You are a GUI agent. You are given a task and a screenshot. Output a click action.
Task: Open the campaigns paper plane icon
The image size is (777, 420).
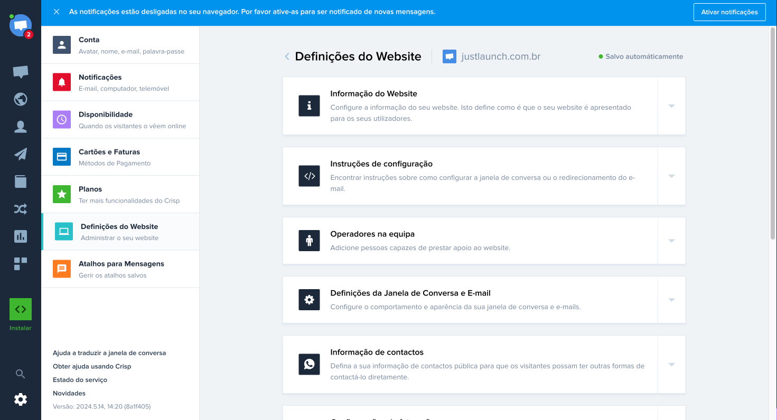pos(21,154)
